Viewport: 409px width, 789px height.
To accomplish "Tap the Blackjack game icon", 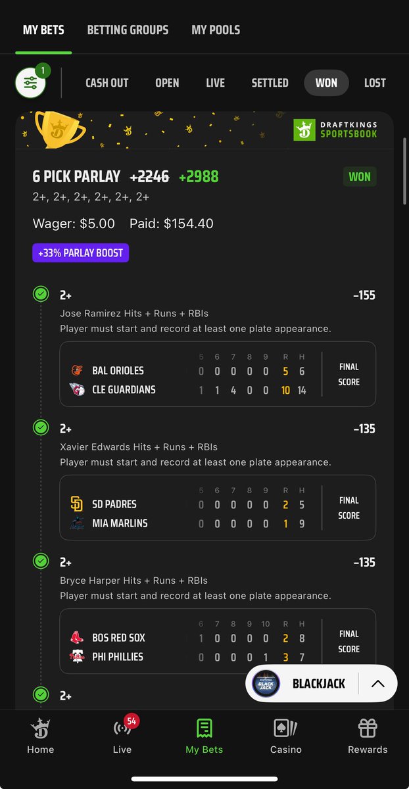I will 266,684.
